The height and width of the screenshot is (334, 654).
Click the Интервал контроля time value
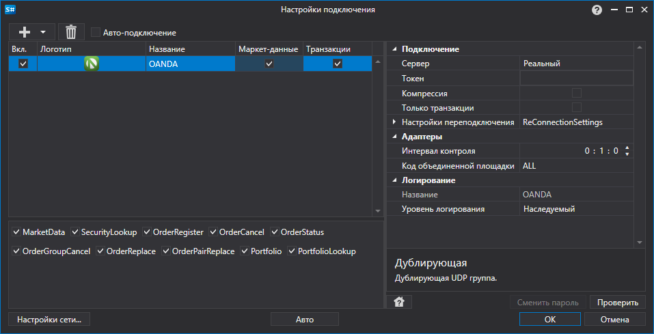[601, 152]
